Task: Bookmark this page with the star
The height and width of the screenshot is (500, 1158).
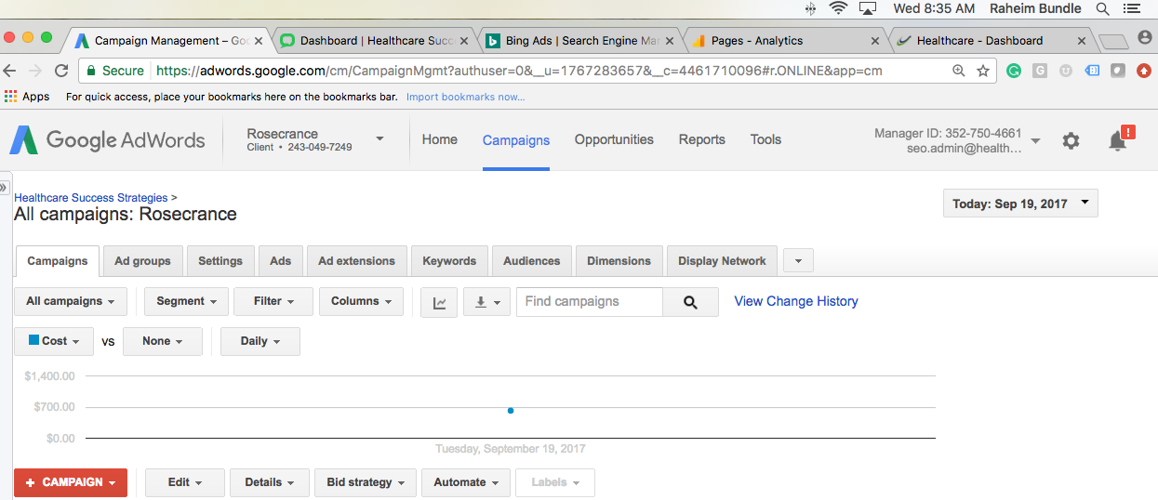Action: (x=982, y=71)
